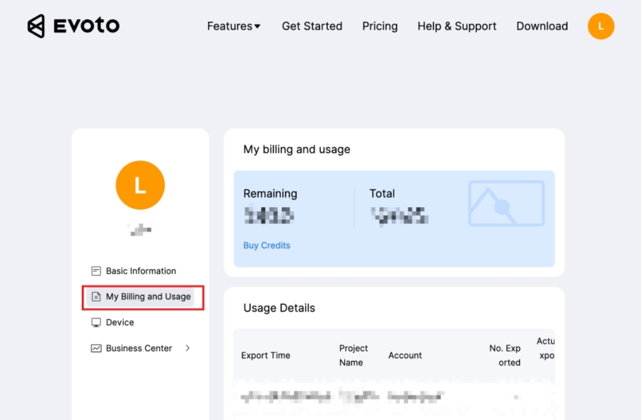Go to the Pricing page
This screenshot has height=420, width=641.
(380, 26)
